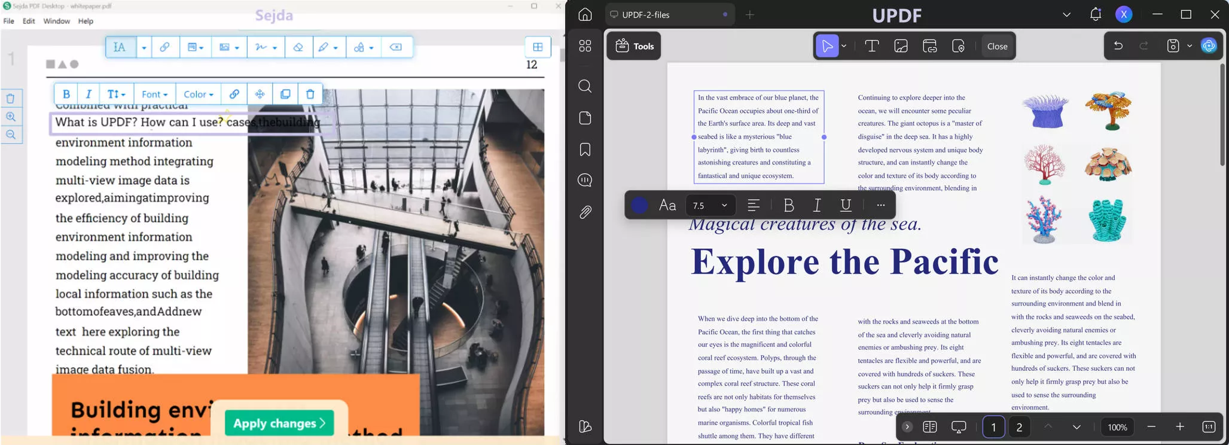Click the UPDF home icon

(585, 14)
